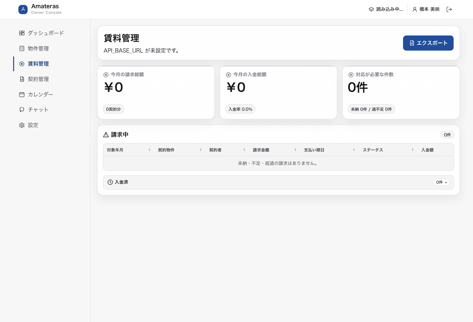The height and width of the screenshot is (322, 473).
Task: Click the layers icon next to 読み込み中
Action: [x=371, y=9]
